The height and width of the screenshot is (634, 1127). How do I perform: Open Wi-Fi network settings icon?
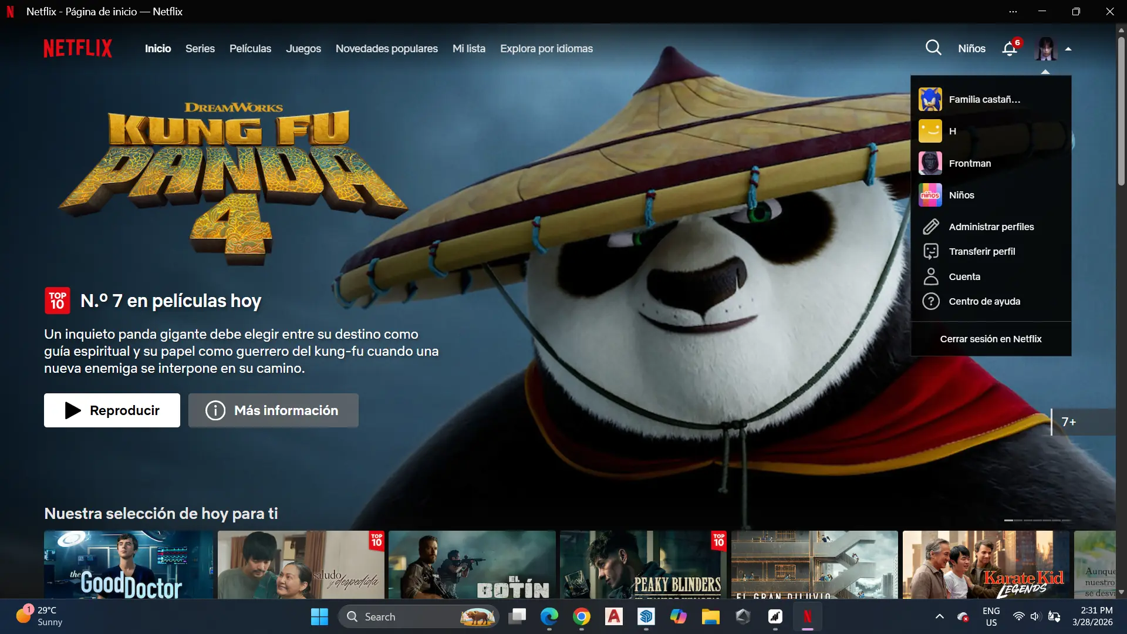point(1019,616)
